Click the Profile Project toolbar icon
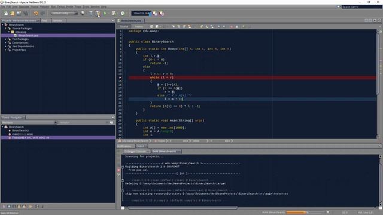The height and width of the screenshot is (215, 383). click(x=123, y=13)
